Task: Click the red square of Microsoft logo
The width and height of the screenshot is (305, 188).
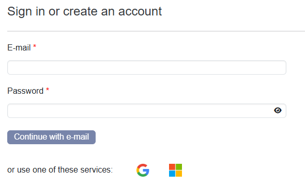Action: click(172, 167)
